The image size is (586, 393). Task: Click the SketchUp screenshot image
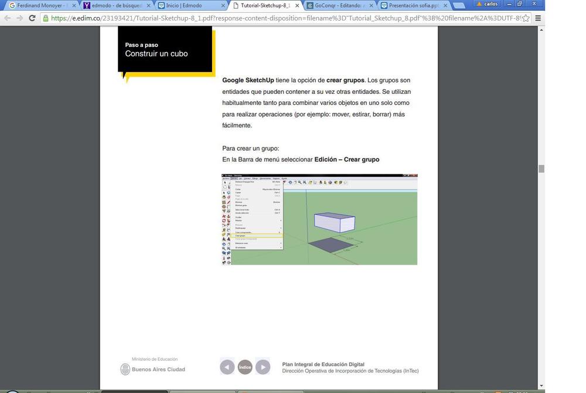point(319,219)
